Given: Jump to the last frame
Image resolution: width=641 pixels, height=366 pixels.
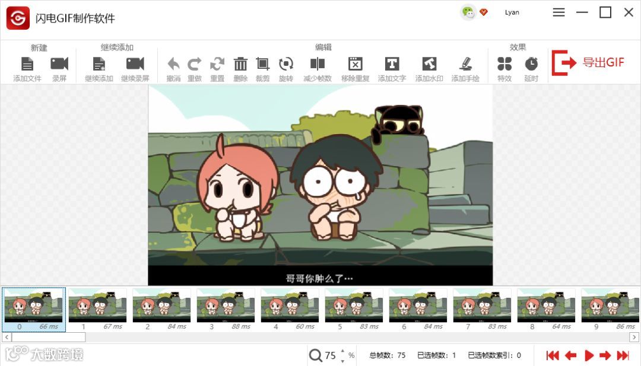Looking at the screenshot, I should click(x=623, y=355).
